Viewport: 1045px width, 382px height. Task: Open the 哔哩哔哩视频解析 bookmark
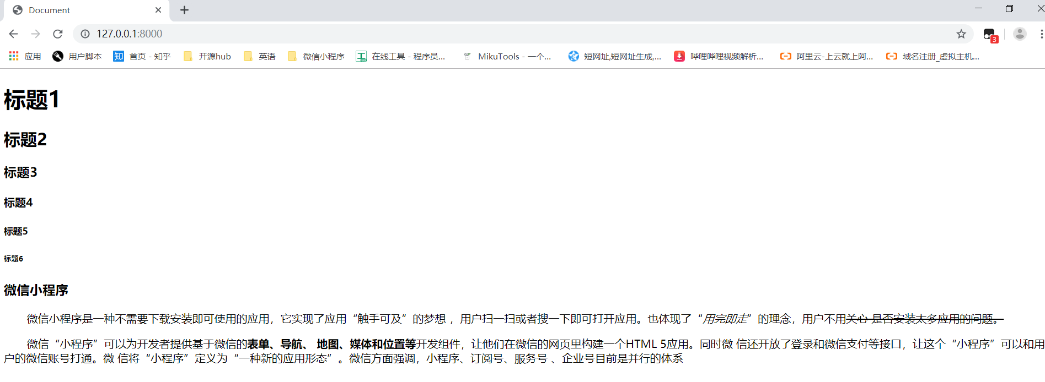point(719,56)
